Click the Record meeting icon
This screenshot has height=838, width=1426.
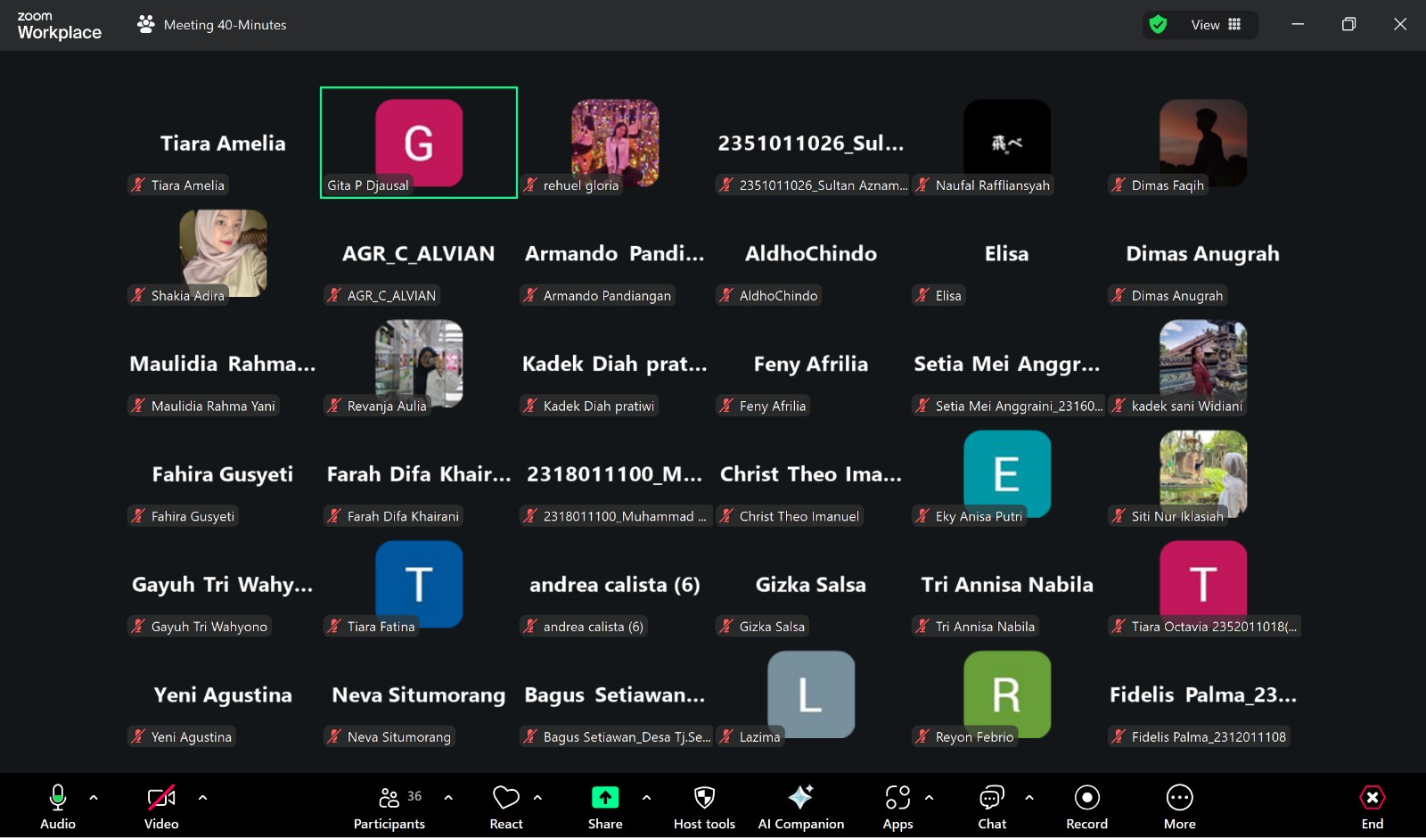(1086, 797)
